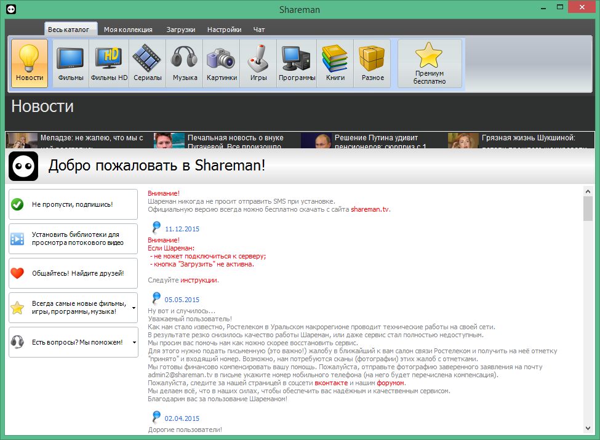Switch to Моя коллекция tab
600x440 pixels.
pyautogui.click(x=128, y=30)
